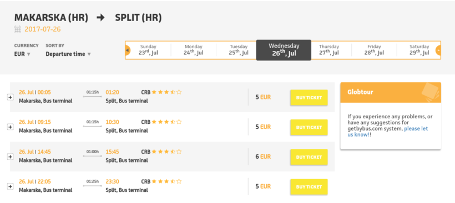Select Sunday 23rd Jul tab

[x=148, y=50]
